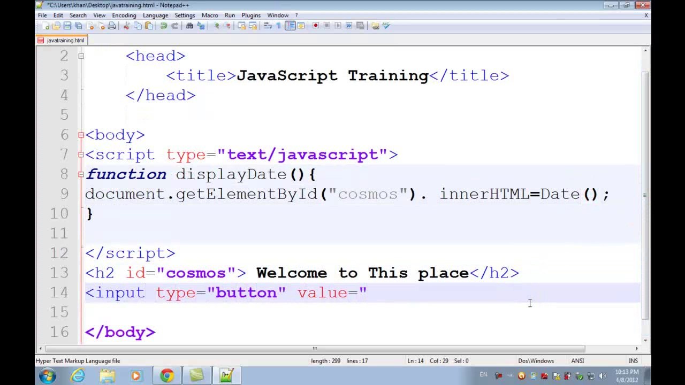Click the ANSI encoding status entry
This screenshot has height=385, width=685.
point(577,361)
